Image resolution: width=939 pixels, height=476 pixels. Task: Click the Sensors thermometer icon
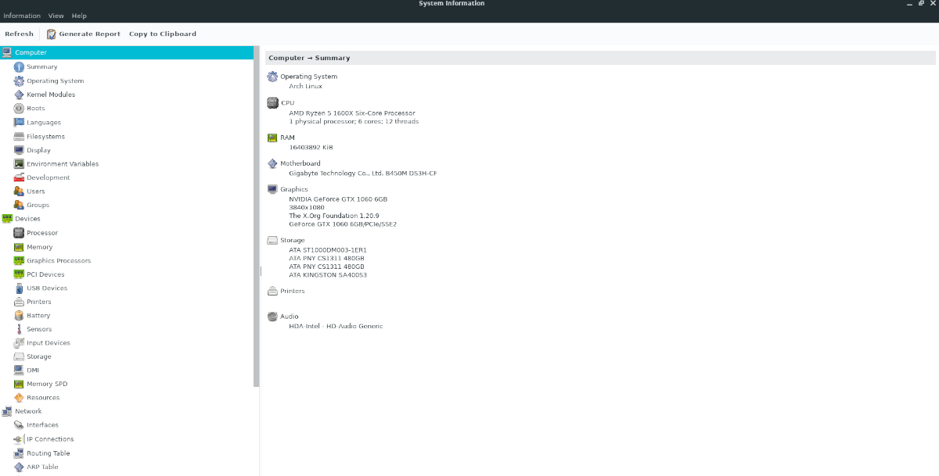(20, 329)
